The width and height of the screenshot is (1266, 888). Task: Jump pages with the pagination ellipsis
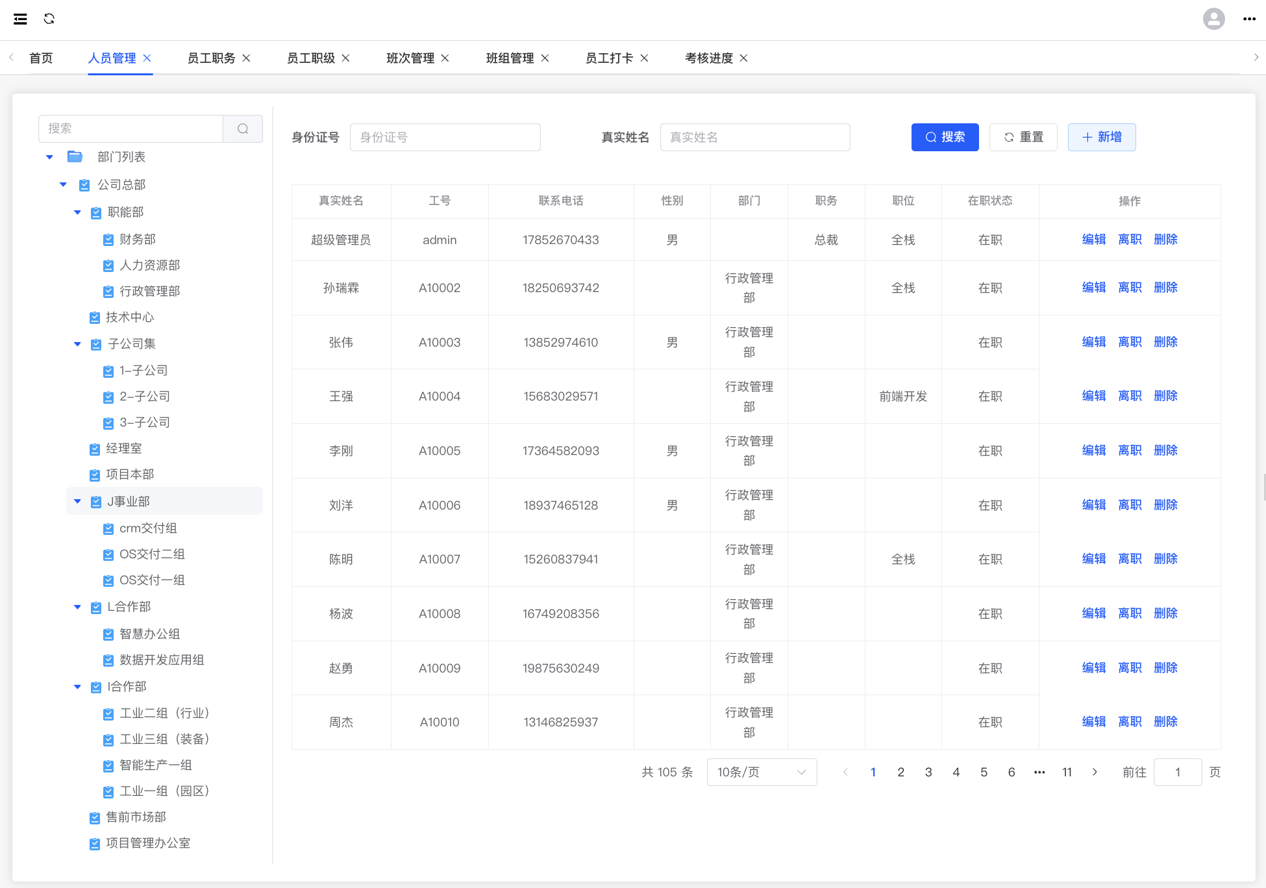point(1039,772)
